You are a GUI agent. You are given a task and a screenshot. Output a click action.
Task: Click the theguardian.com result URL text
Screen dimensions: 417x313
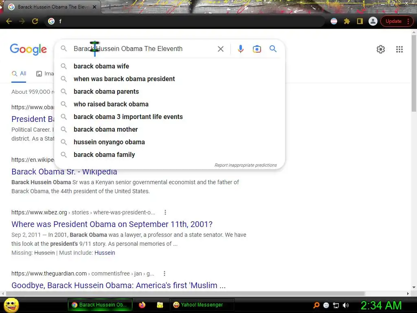(x=83, y=273)
